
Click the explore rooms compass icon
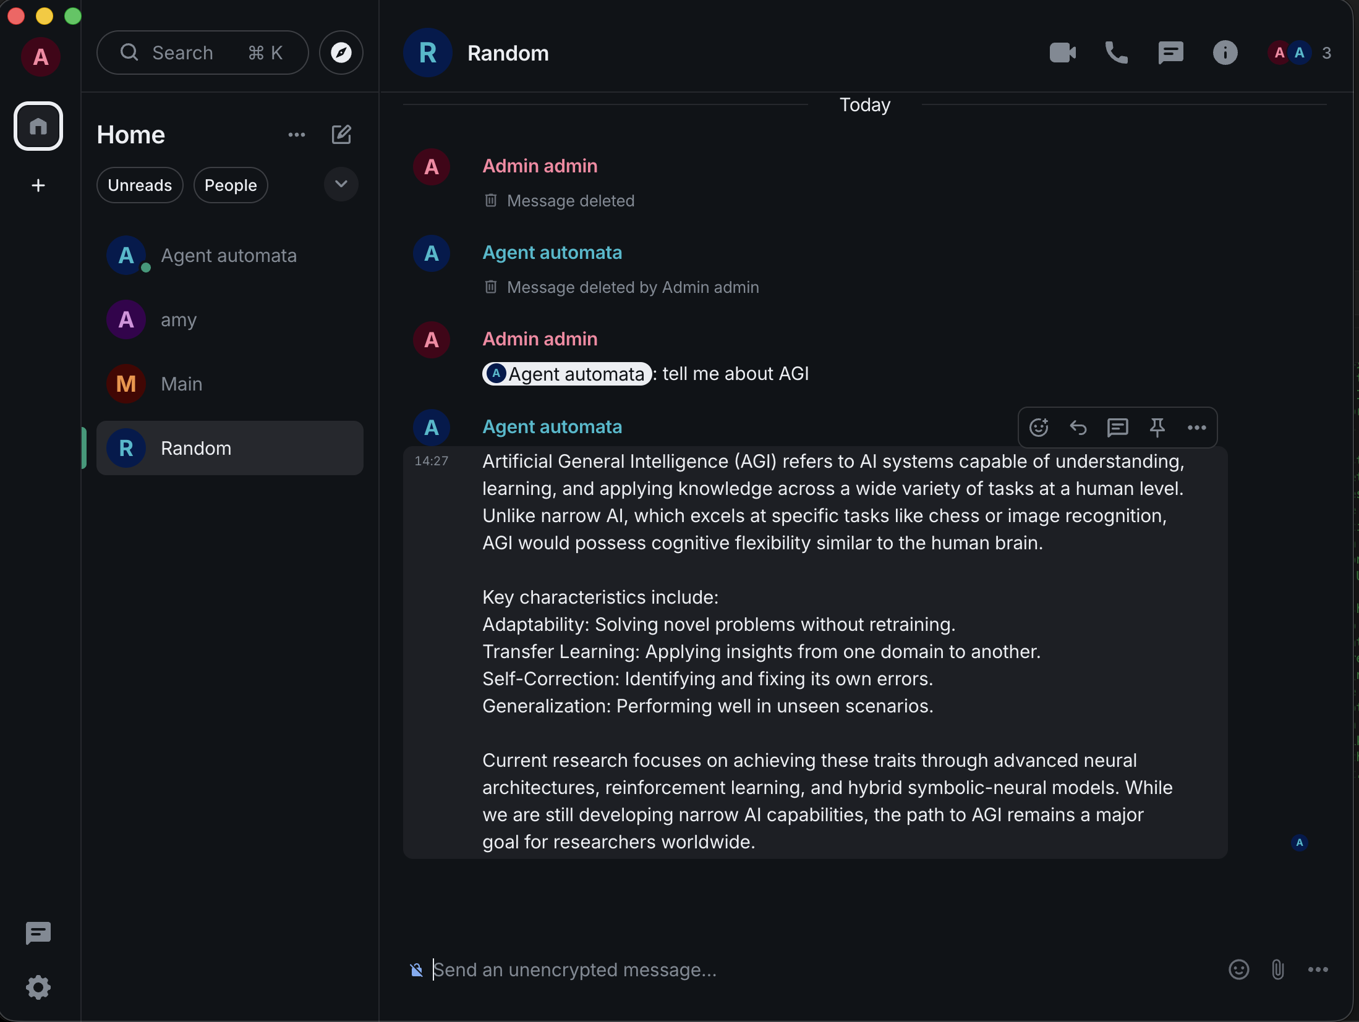pyautogui.click(x=341, y=53)
